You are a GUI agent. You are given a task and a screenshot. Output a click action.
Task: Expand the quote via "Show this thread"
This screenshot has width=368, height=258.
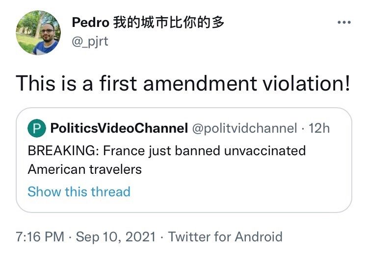[x=79, y=191]
